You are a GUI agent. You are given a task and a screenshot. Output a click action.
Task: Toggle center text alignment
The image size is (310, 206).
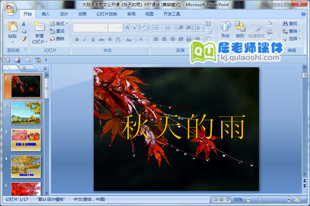tap(164, 39)
